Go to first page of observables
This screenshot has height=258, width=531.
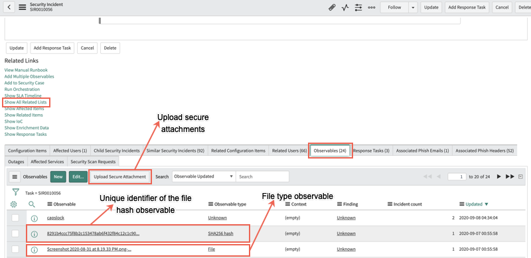(427, 176)
